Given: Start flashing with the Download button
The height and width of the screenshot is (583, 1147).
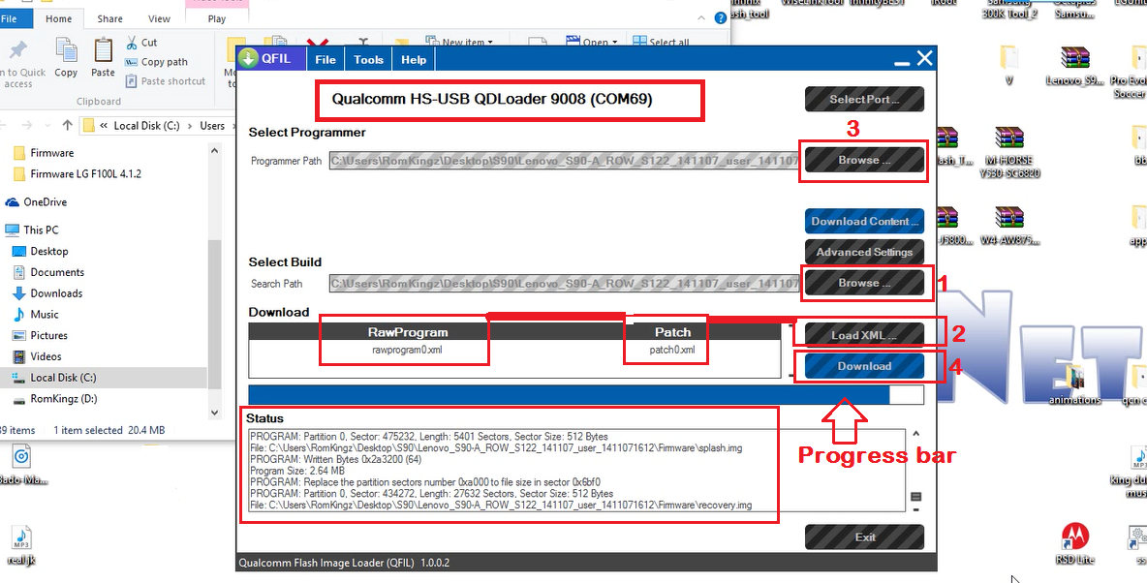Looking at the screenshot, I should pos(865,366).
